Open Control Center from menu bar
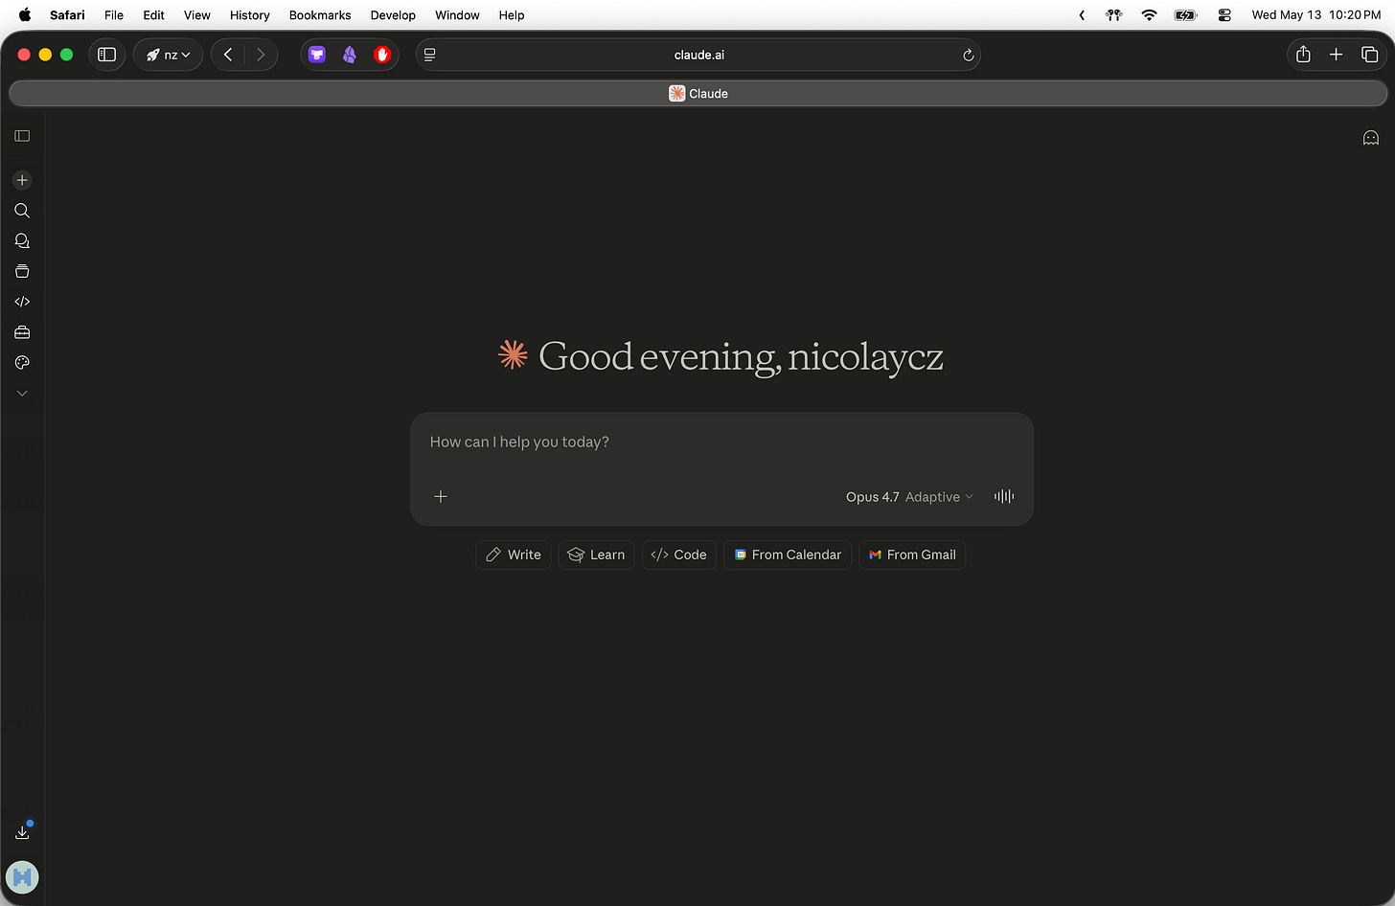Image resolution: width=1395 pixels, height=906 pixels. 1224,15
